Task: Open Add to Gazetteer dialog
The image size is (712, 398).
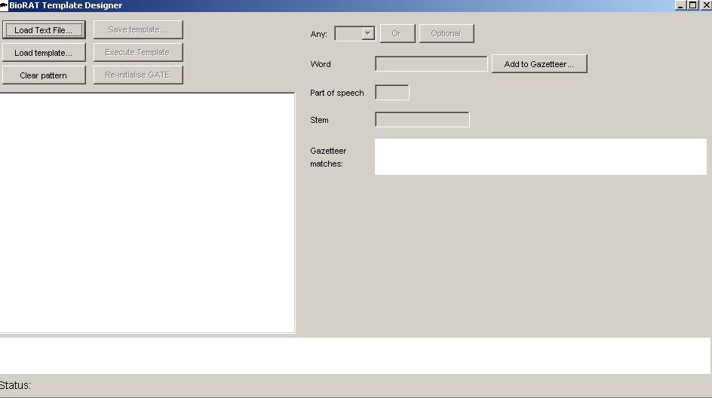Action: [x=539, y=64]
